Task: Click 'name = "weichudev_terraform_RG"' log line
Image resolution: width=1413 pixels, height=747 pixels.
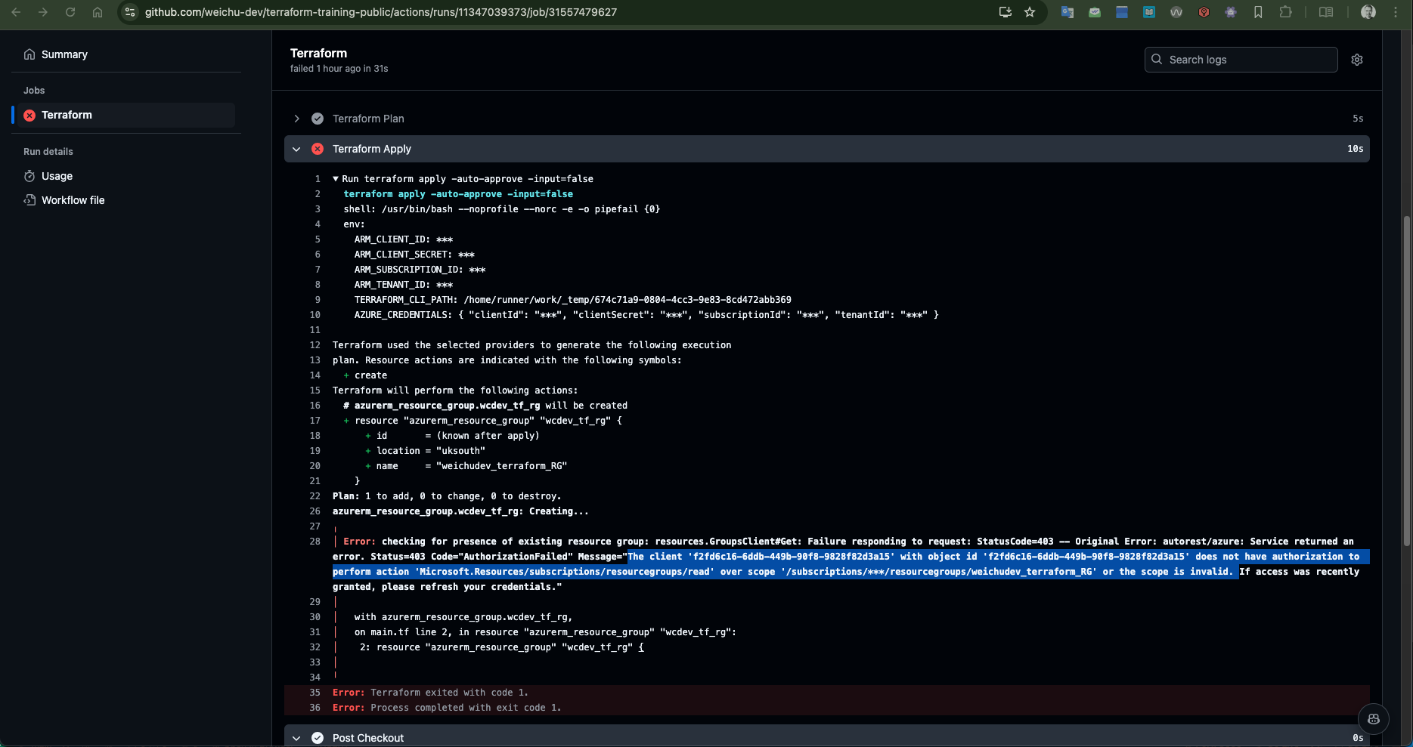Action: [x=466, y=466]
